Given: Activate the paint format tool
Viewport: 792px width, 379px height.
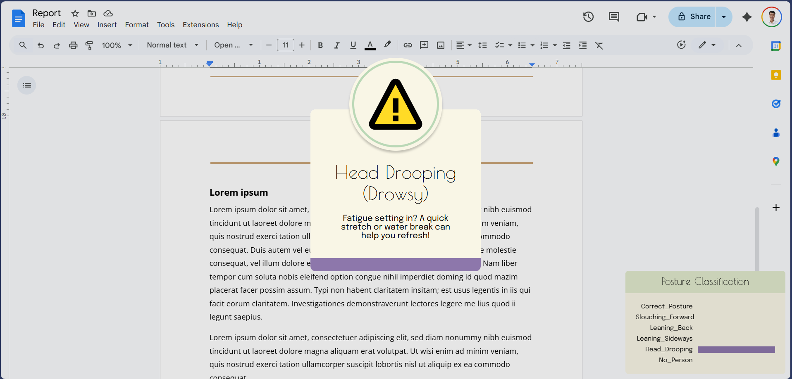Looking at the screenshot, I should pyautogui.click(x=89, y=45).
